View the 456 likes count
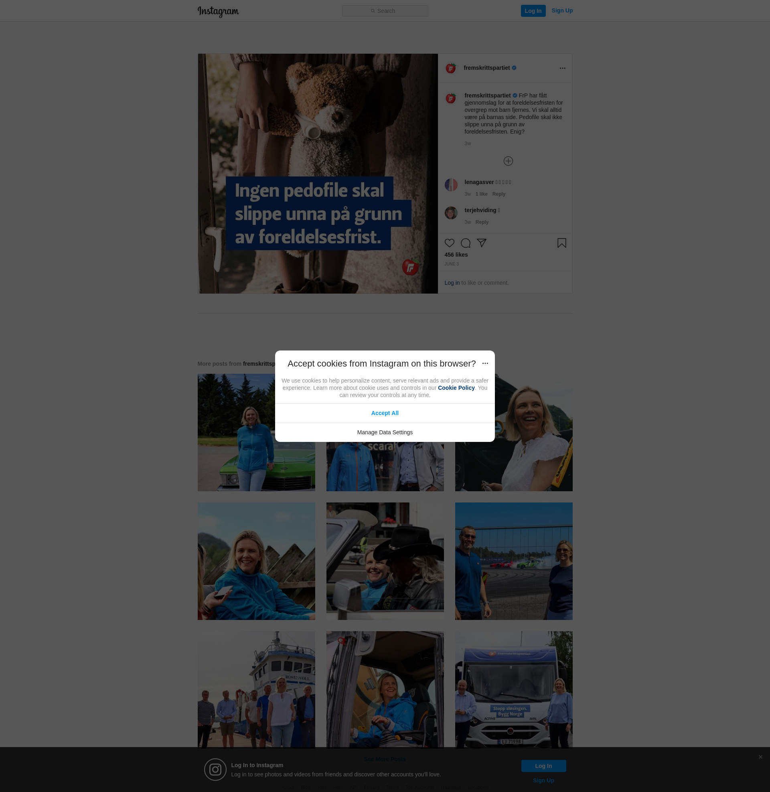 (x=456, y=255)
